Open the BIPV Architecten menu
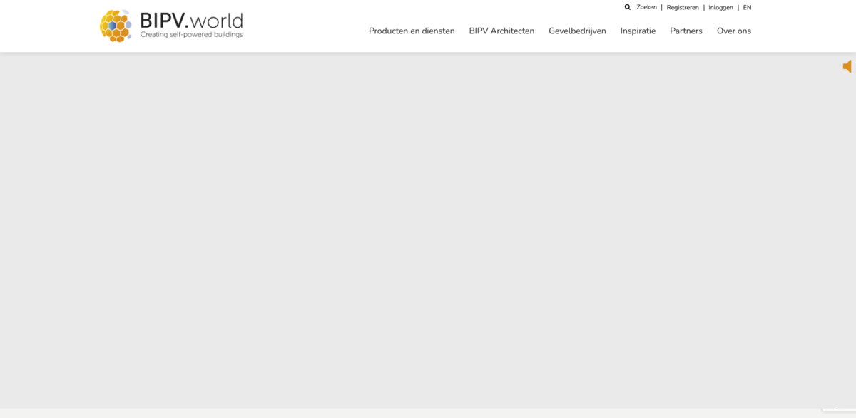Screen dimensions: 856x418 point(501,31)
